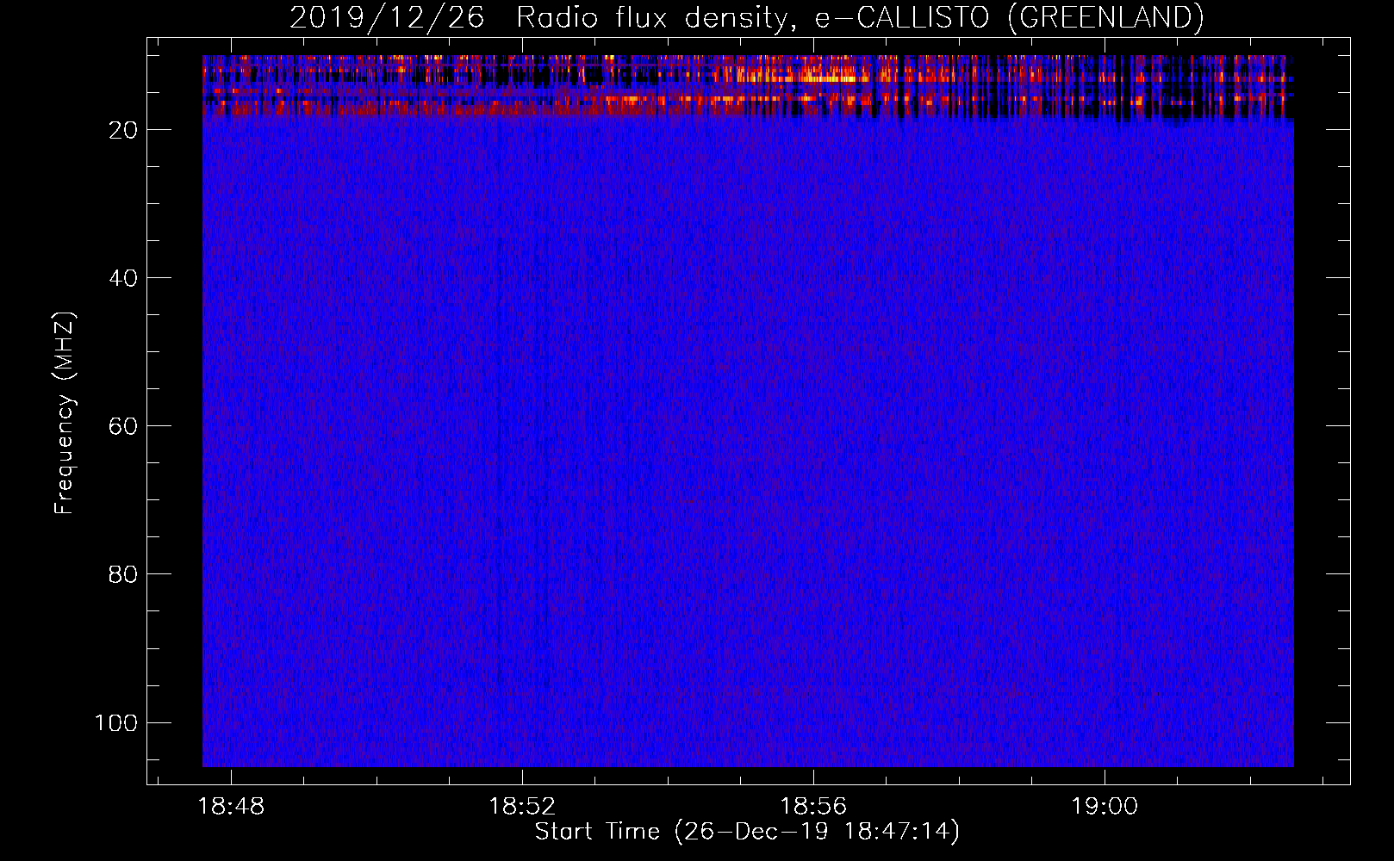Click the plot title "2019/12/26 Radio flux density, e-CALLISTO (GREENLAND)"
This screenshot has width=1394, height=861.
(x=746, y=17)
